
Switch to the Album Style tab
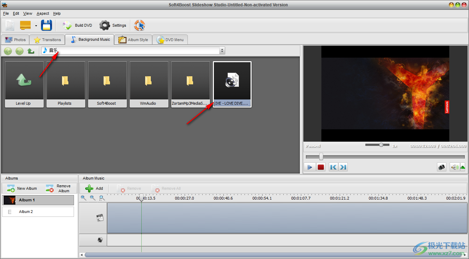click(x=133, y=40)
